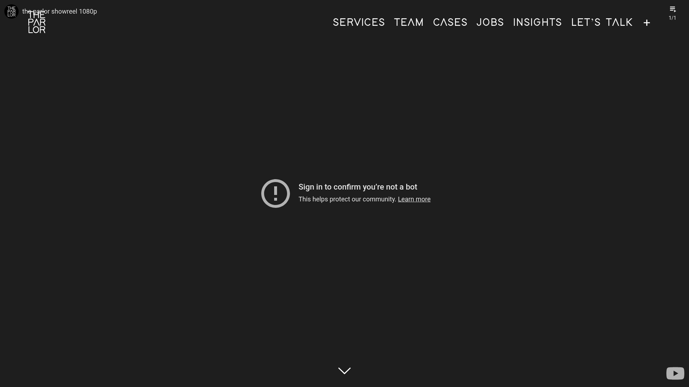Click the chevron arrow at bottom center
689x387 pixels.
click(x=344, y=371)
